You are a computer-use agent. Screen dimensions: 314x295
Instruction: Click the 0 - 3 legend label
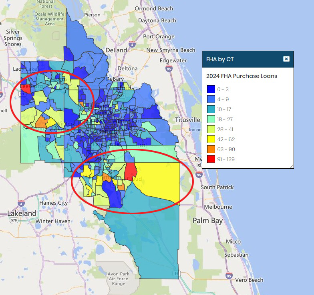tap(223, 90)
